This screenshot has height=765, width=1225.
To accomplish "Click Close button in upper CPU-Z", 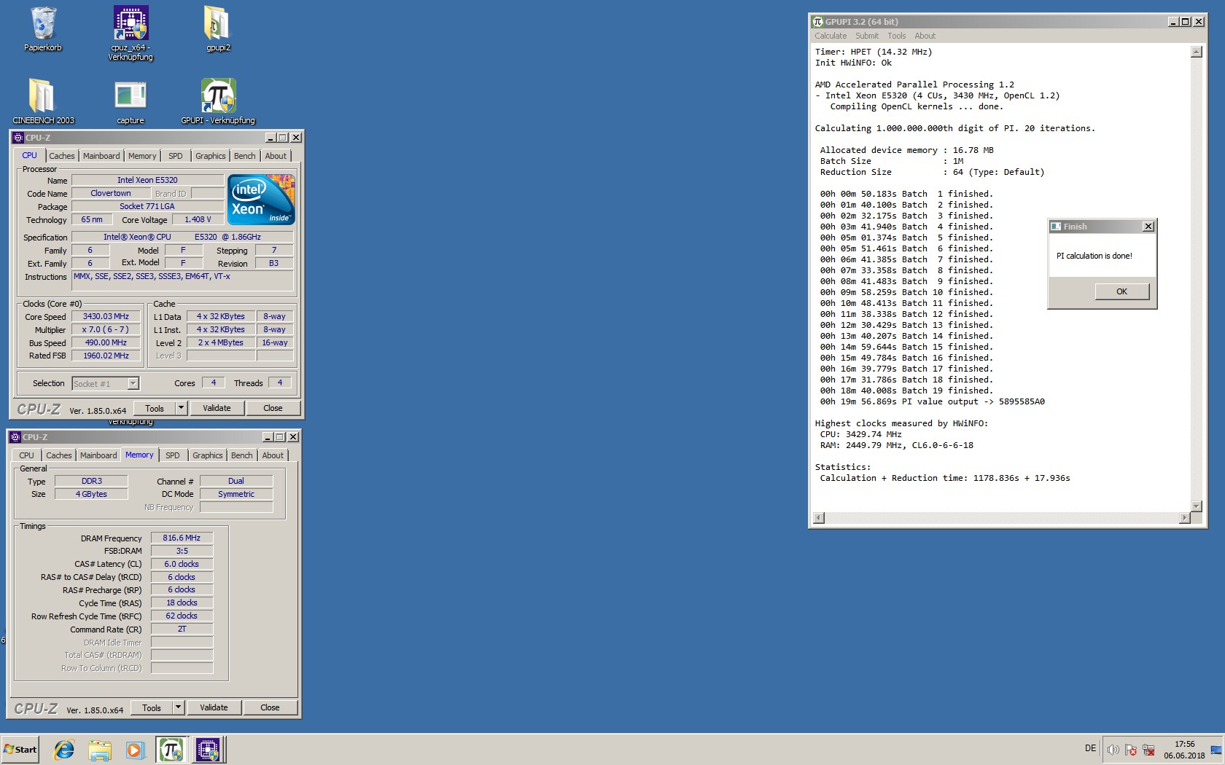I will [x=273, y=409].
